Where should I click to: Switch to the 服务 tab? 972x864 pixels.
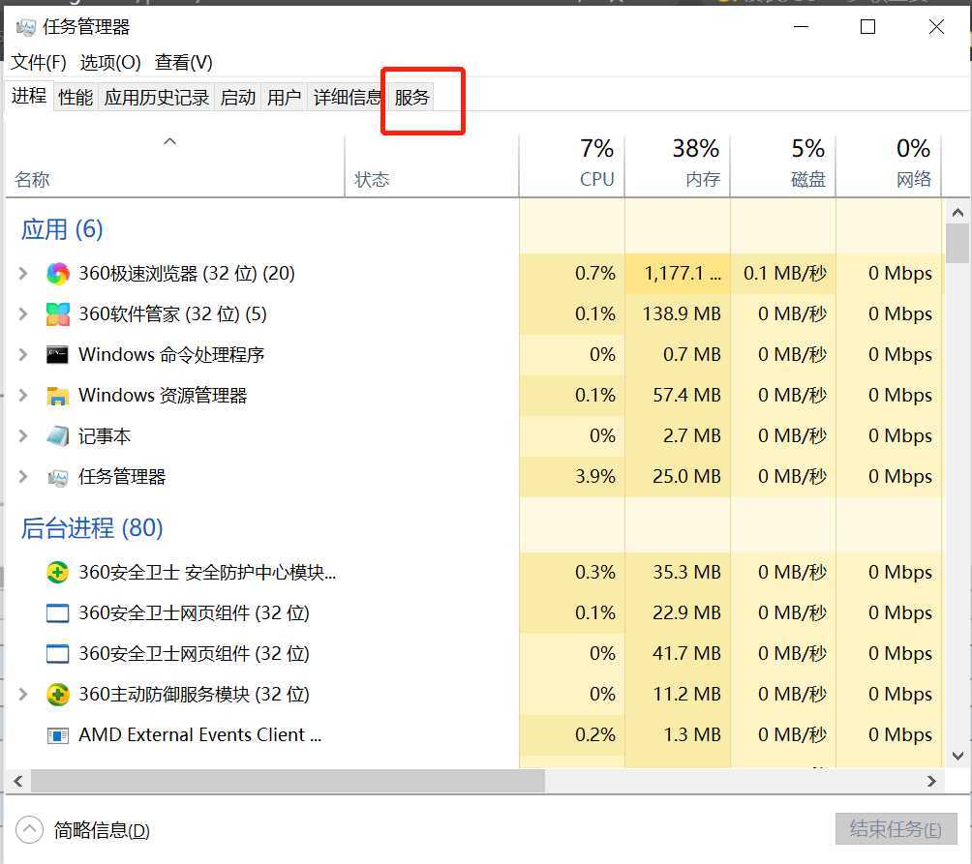point(411,98)
